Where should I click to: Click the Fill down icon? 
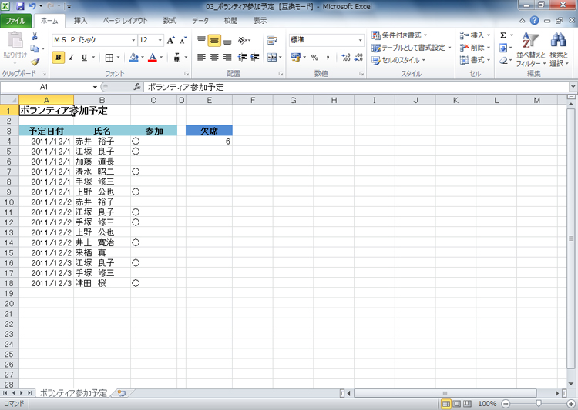pyautogui.click(x=503, y=48)
